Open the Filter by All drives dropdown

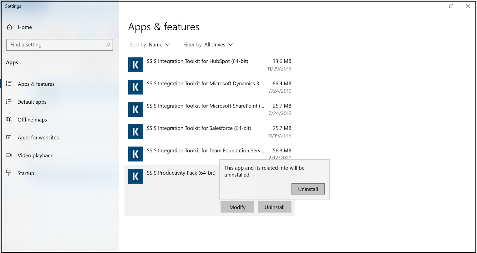click(x=208, y=45)
